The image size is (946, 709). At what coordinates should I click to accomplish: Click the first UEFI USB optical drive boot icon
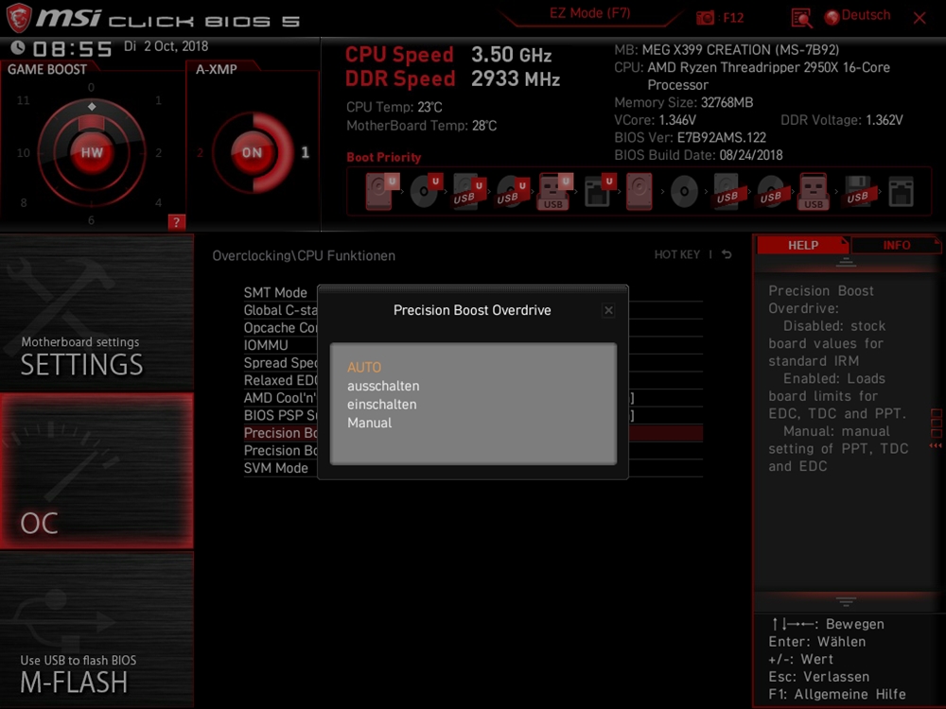[x=513, y=191]
